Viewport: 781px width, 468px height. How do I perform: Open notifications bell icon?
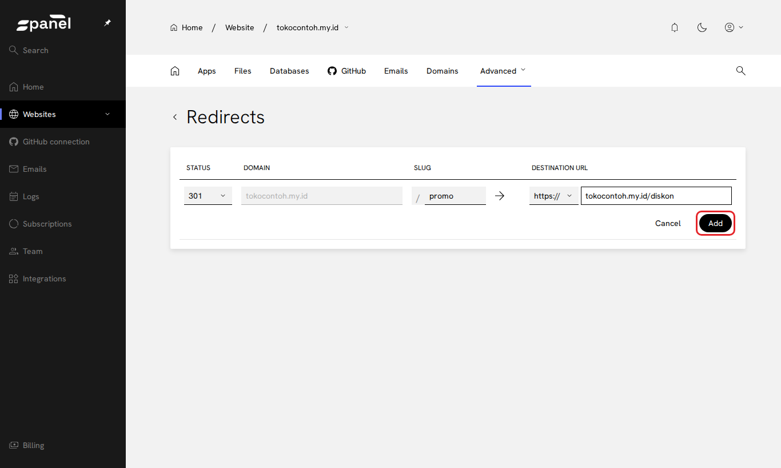pyautogui.click(x=675, y=27)
